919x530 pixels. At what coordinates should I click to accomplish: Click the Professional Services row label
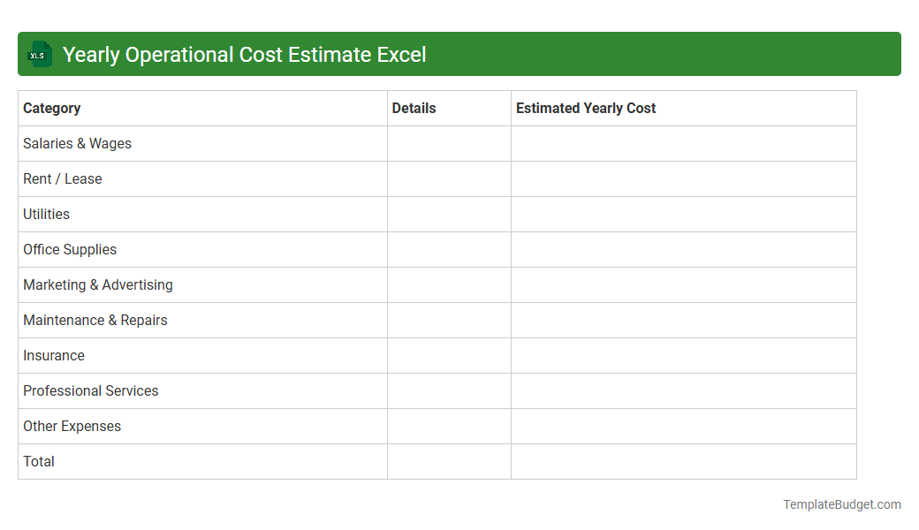pos(90,390)
